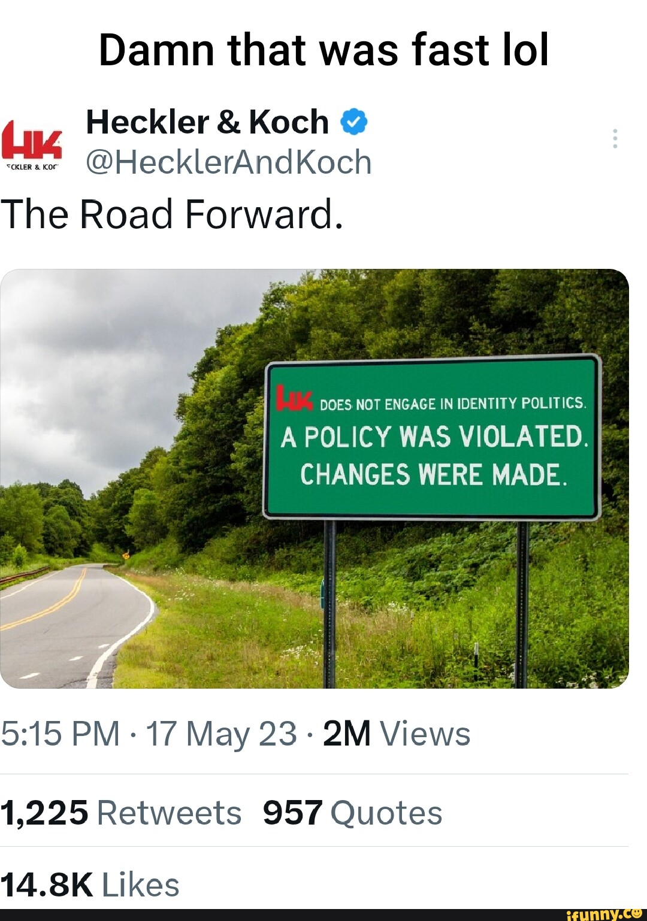Open the Heckler & Koch display name
Screen dimensions: 647x921
tap(207, 123)
